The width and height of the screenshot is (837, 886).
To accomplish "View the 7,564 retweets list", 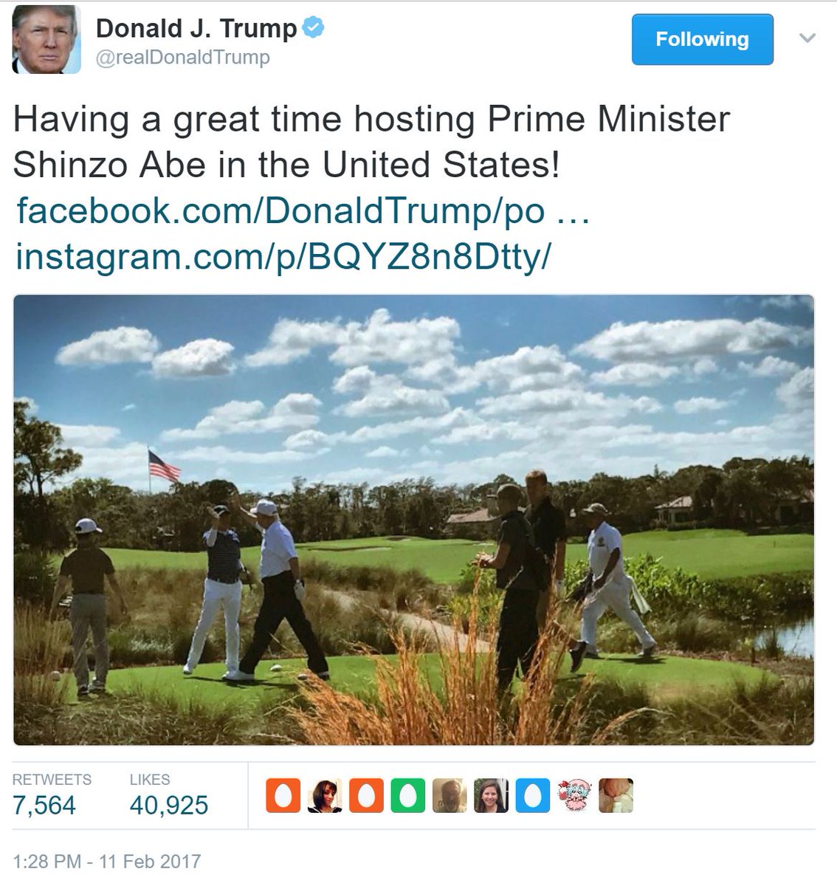I will tap(52, 794).
